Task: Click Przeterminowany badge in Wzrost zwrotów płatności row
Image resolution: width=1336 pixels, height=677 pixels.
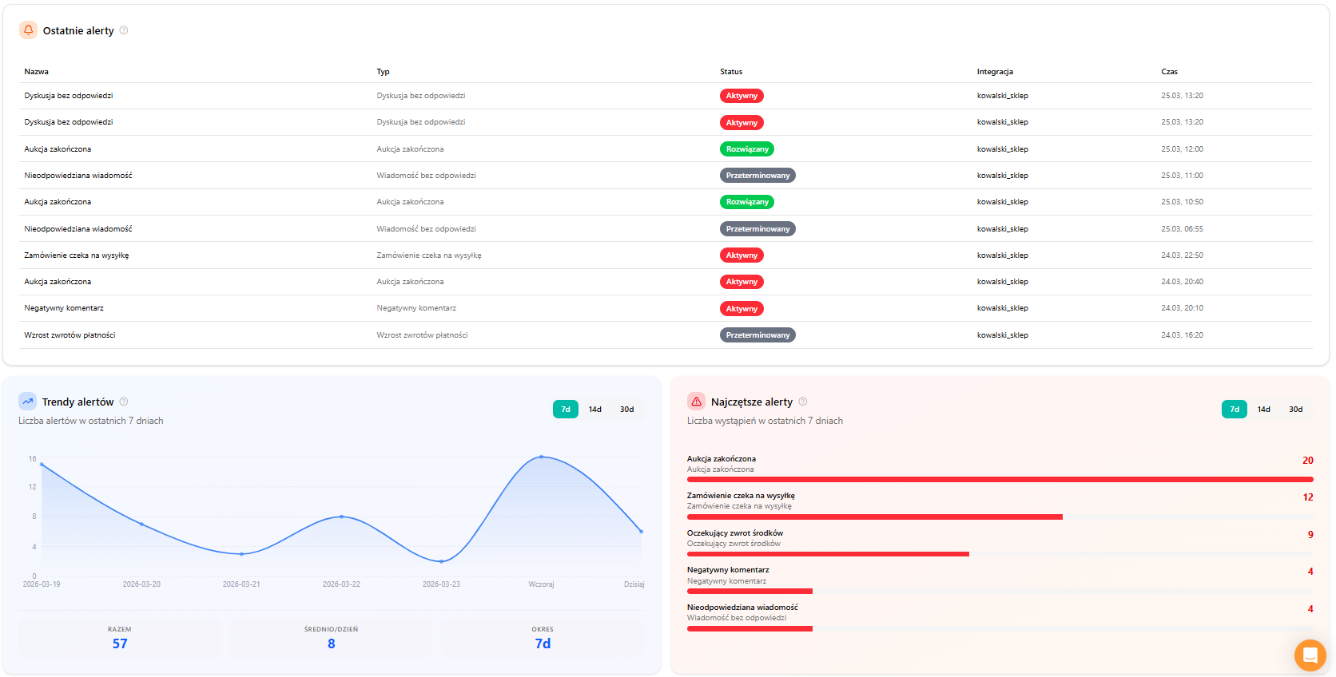Action: [757, 335]
